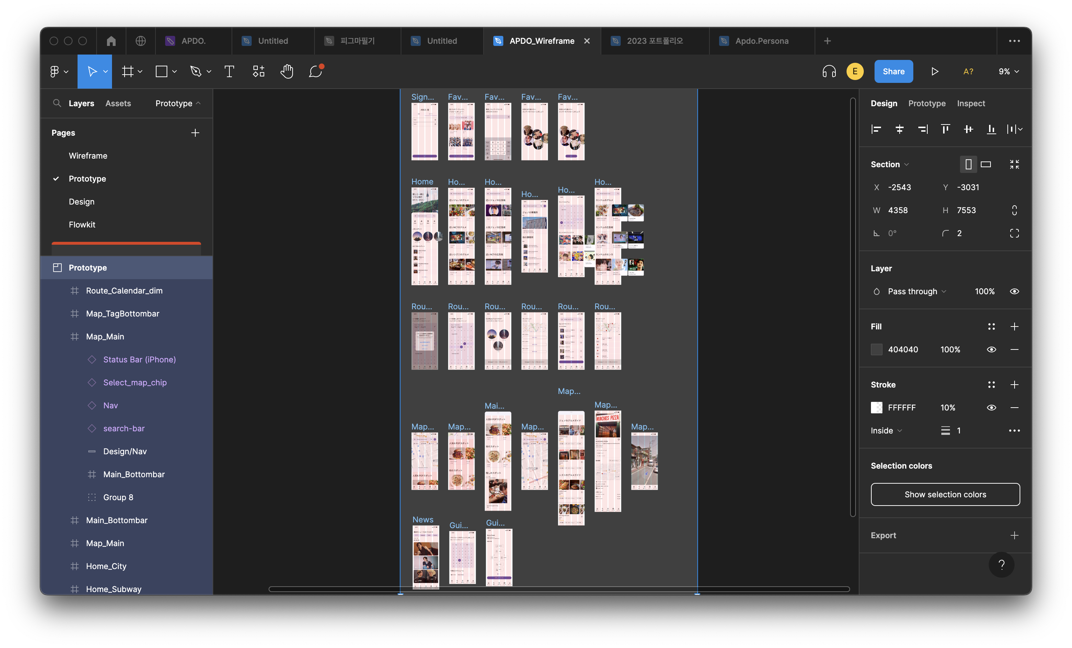Open the Comment tool
Image resolution: width=1072 pixels, height=648 pixels.
click(x=316, y=71)
